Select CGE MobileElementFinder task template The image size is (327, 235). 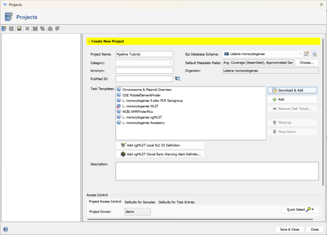point(141,95)
